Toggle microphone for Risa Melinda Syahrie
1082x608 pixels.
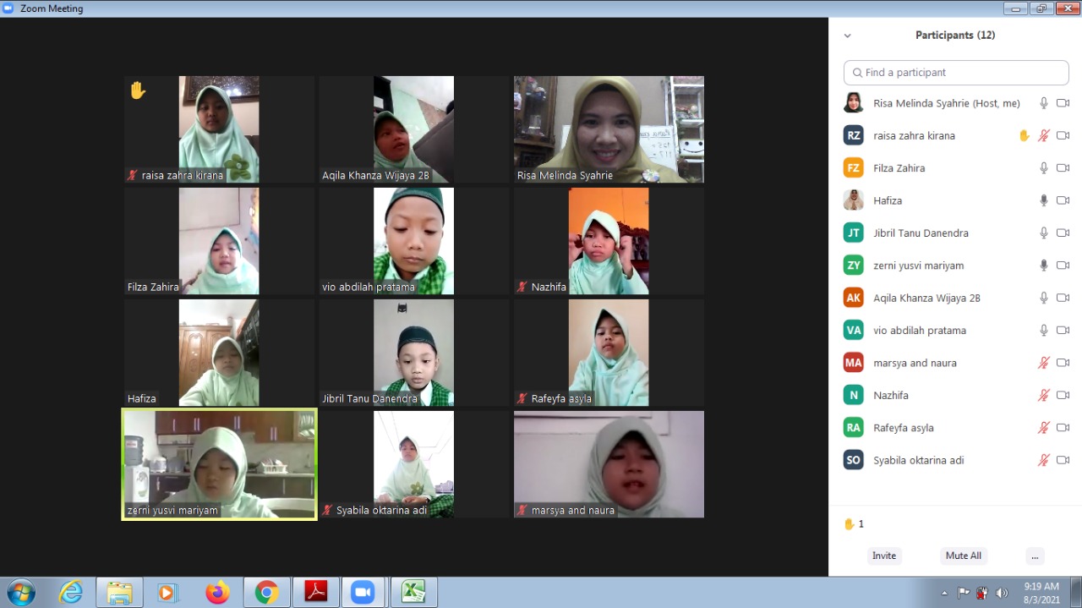[x=1044, y=103]
